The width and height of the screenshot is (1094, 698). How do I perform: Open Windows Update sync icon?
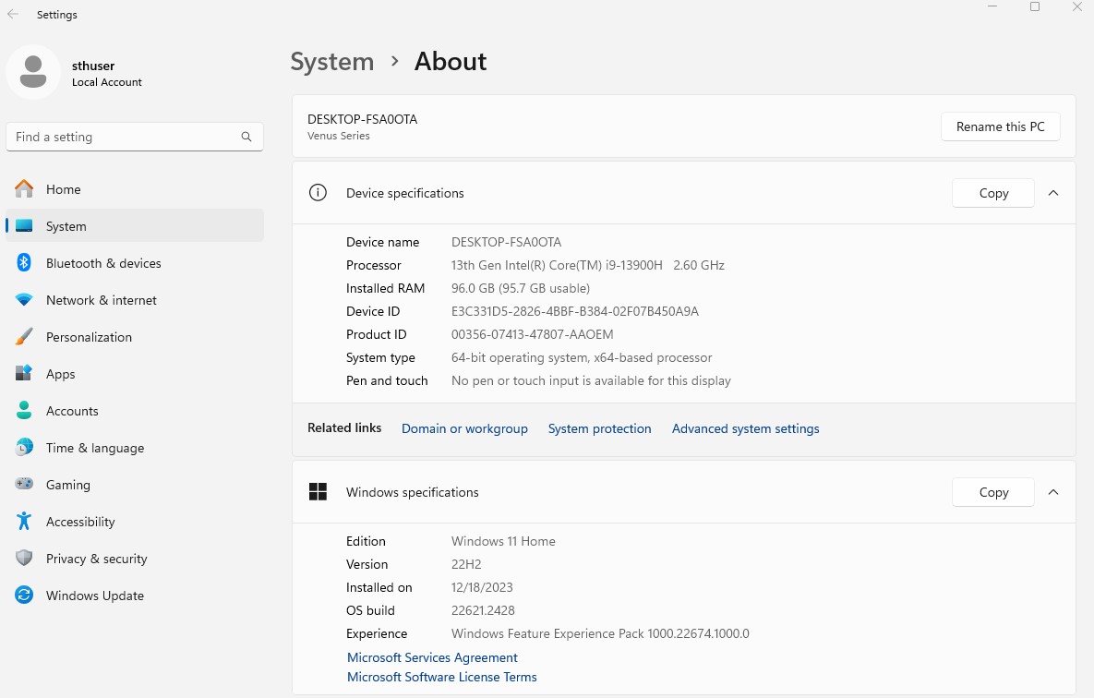click(x=24, y=596)
